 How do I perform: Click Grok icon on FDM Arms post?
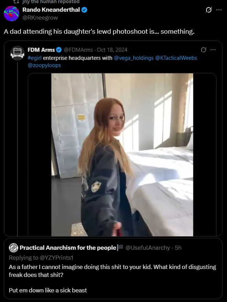(204, 50)
